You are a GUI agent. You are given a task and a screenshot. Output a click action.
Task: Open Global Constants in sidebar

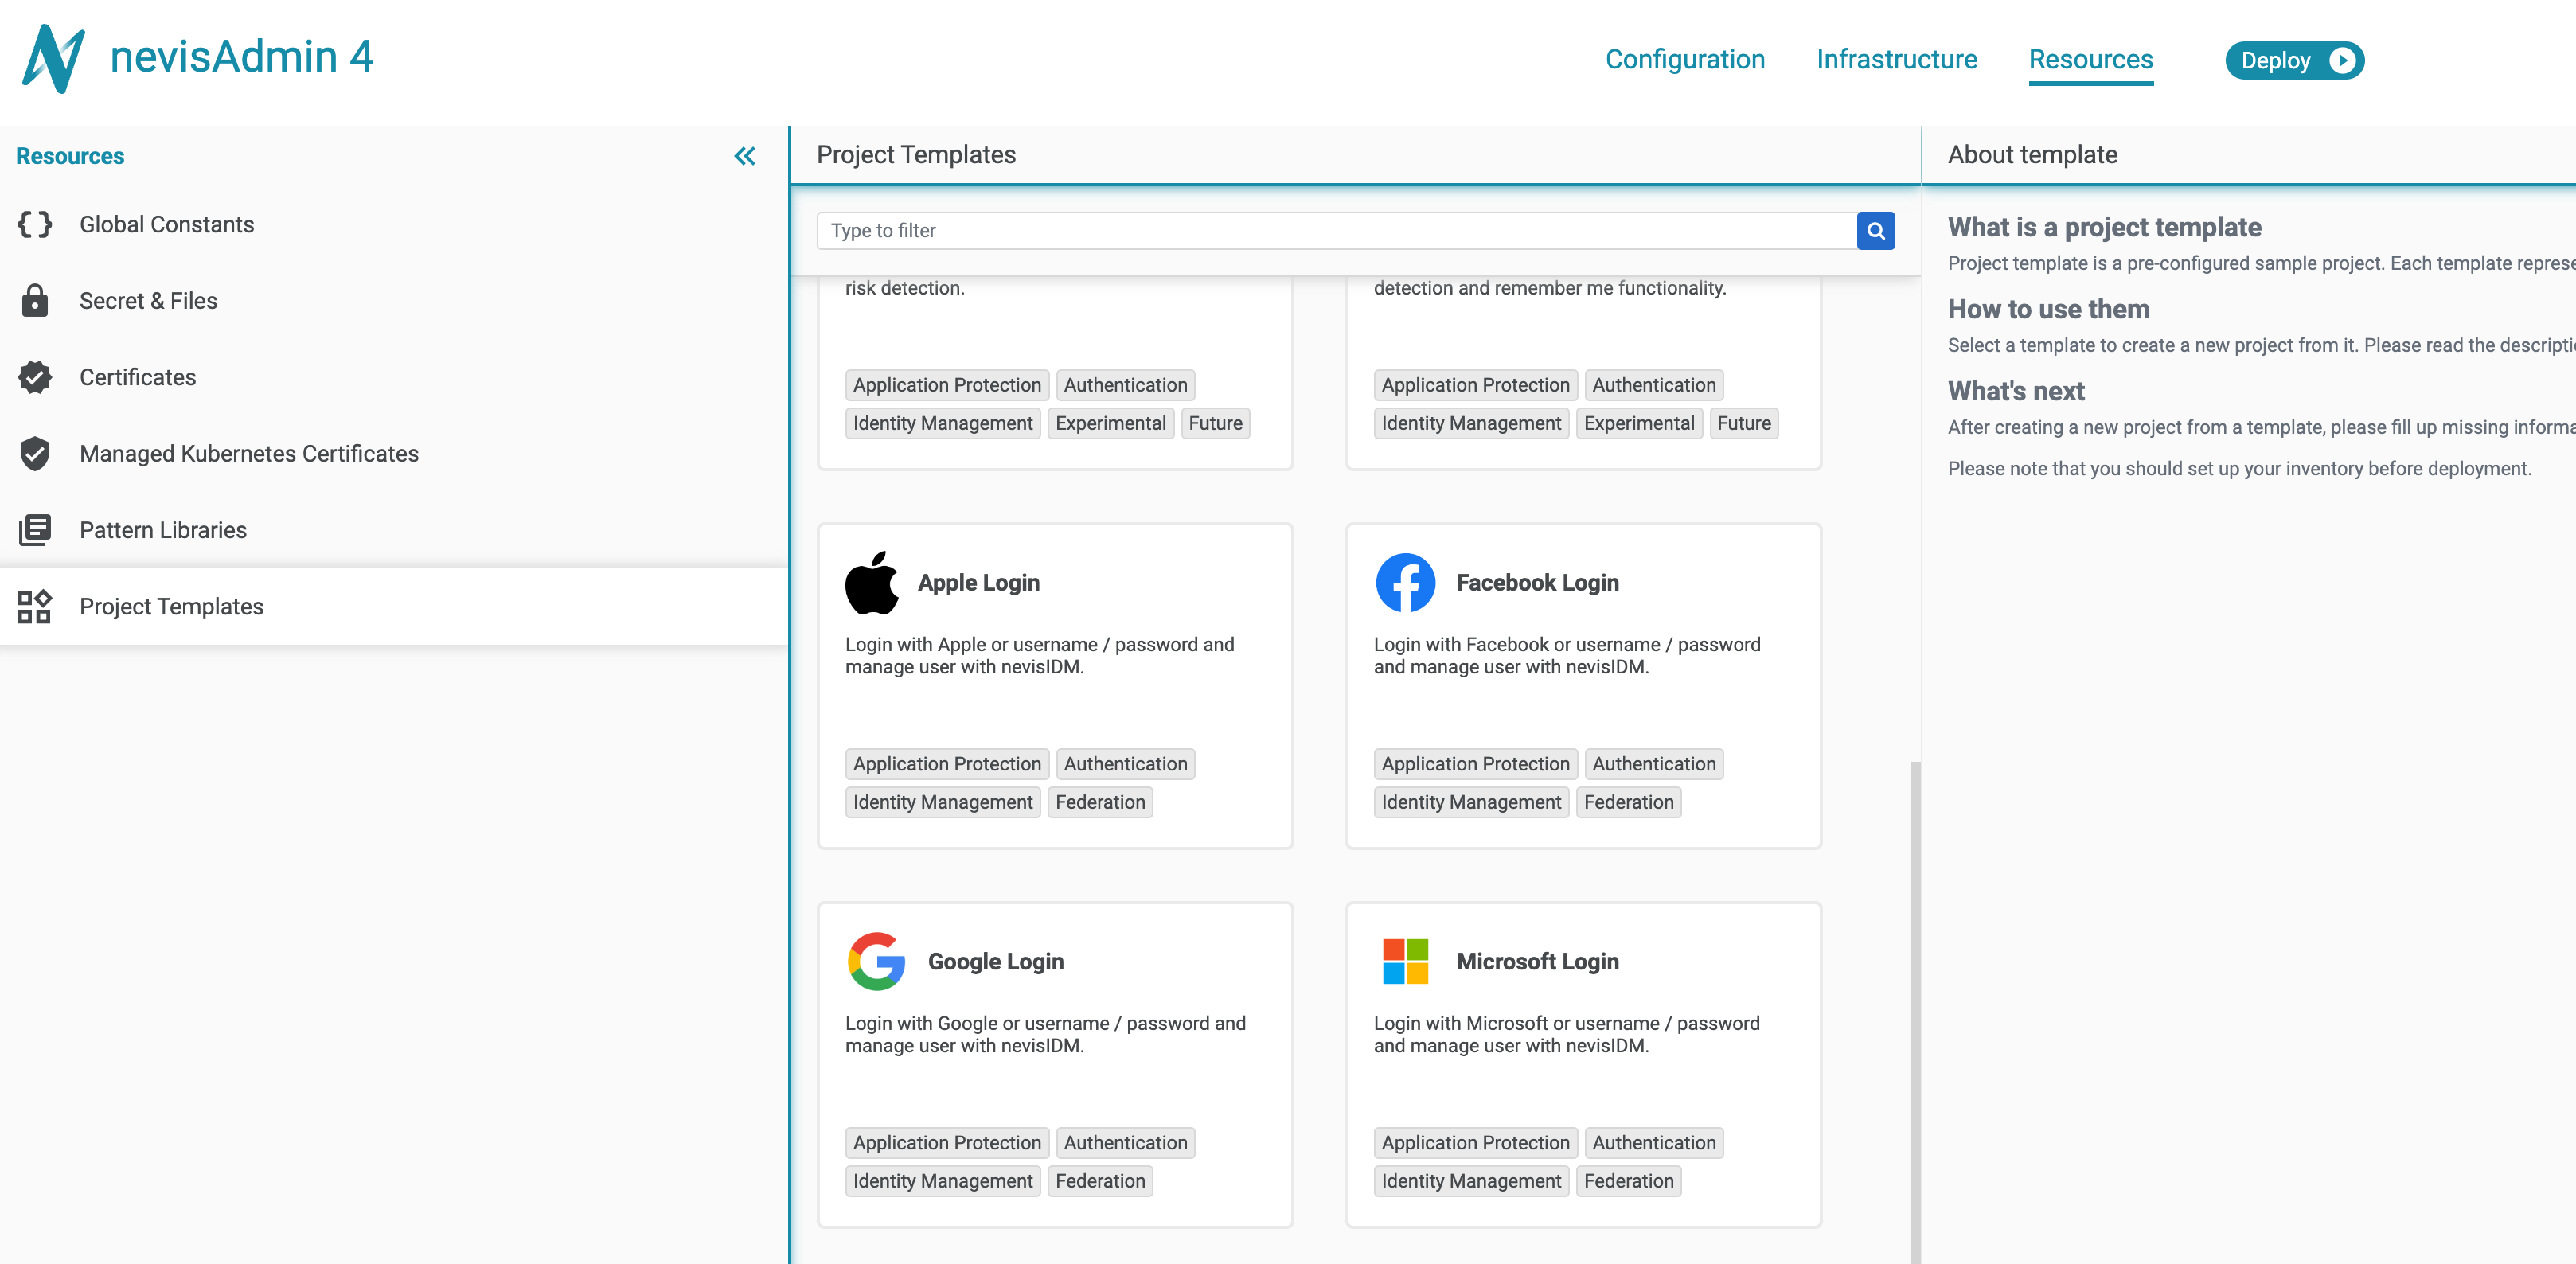point(394,224)
